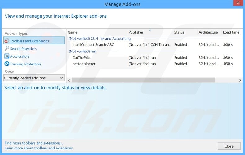This screenshot has height=155, width=245.
Task: Click the horizontal scrollbar right arrow
Action: click(240, 80)
